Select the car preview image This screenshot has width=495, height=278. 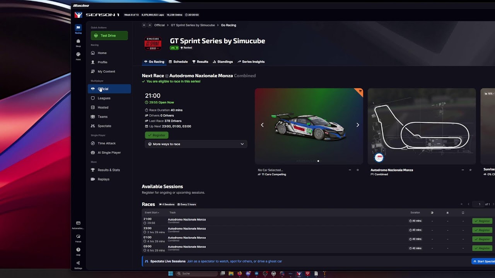point(309,126)
